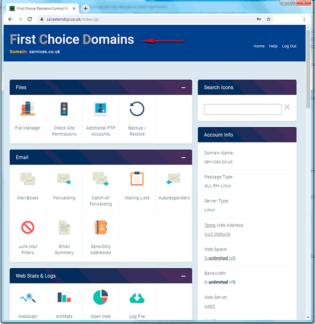Collapse the Email panel
This screenshot has height=324, width=315.
[183, 157]
